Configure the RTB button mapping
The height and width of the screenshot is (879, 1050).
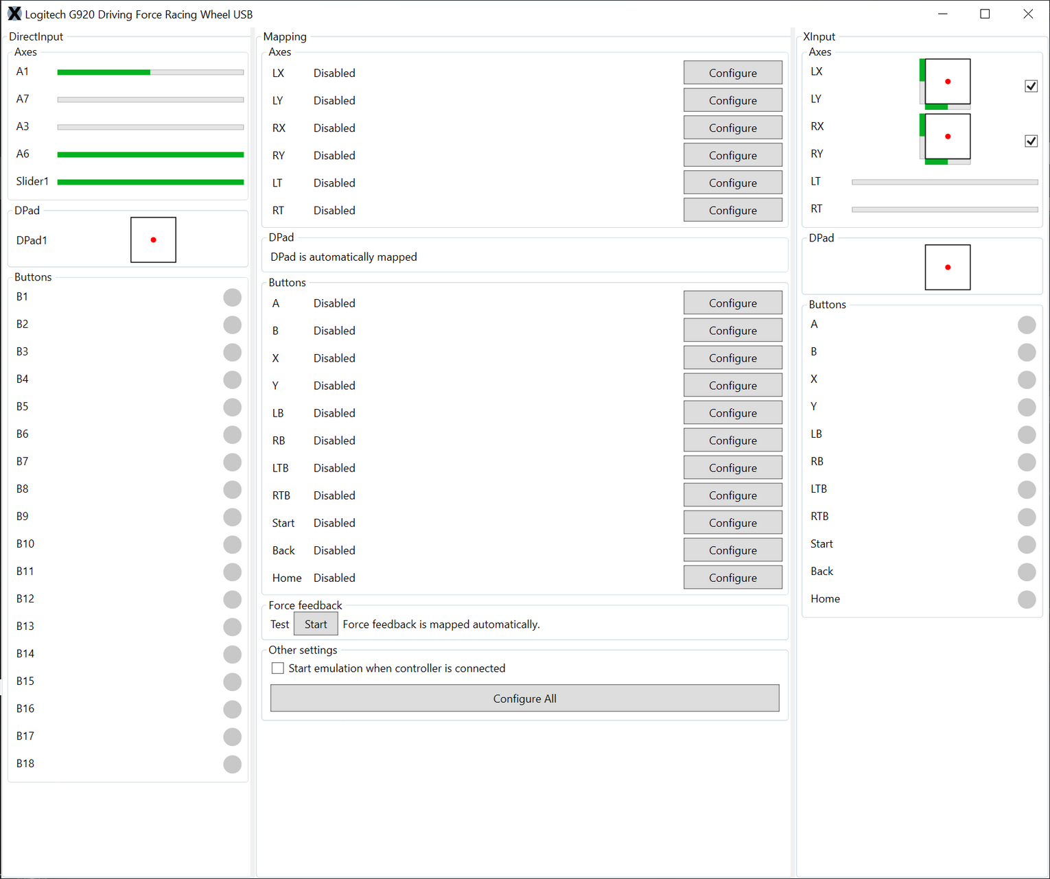click(733, 495)
